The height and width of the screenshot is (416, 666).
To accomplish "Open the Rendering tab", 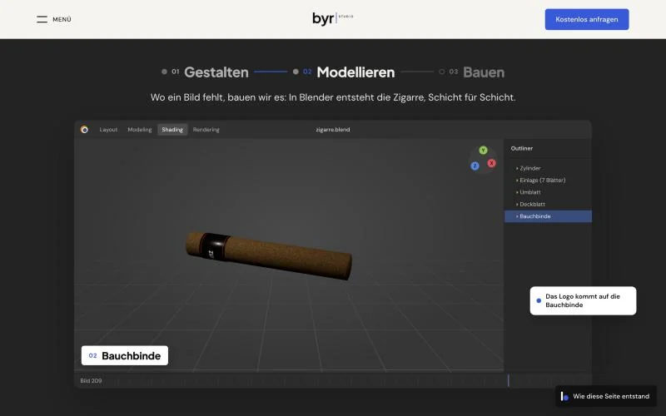I will click(x=206, y=130).
